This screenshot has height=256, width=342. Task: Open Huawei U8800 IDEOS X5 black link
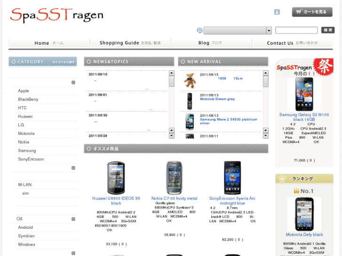116,201
